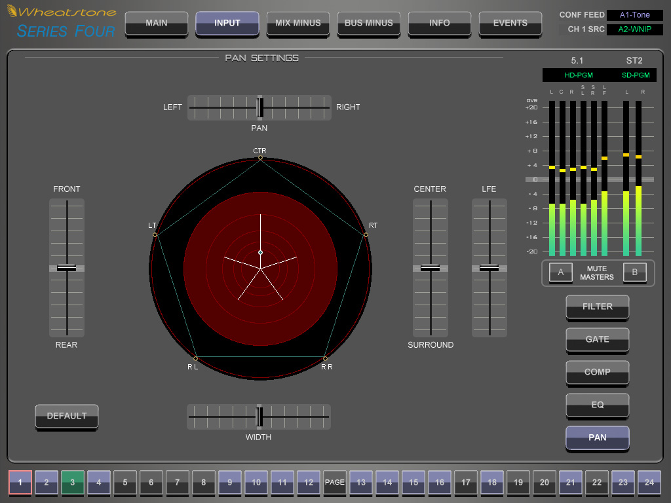Select channel 7 button
The image size is (671, 503).
tap(177, 483)
